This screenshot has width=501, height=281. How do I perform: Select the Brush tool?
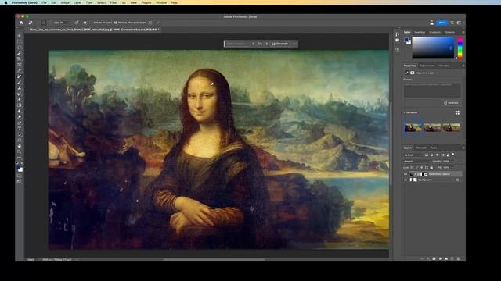click(x=20, y=82)
